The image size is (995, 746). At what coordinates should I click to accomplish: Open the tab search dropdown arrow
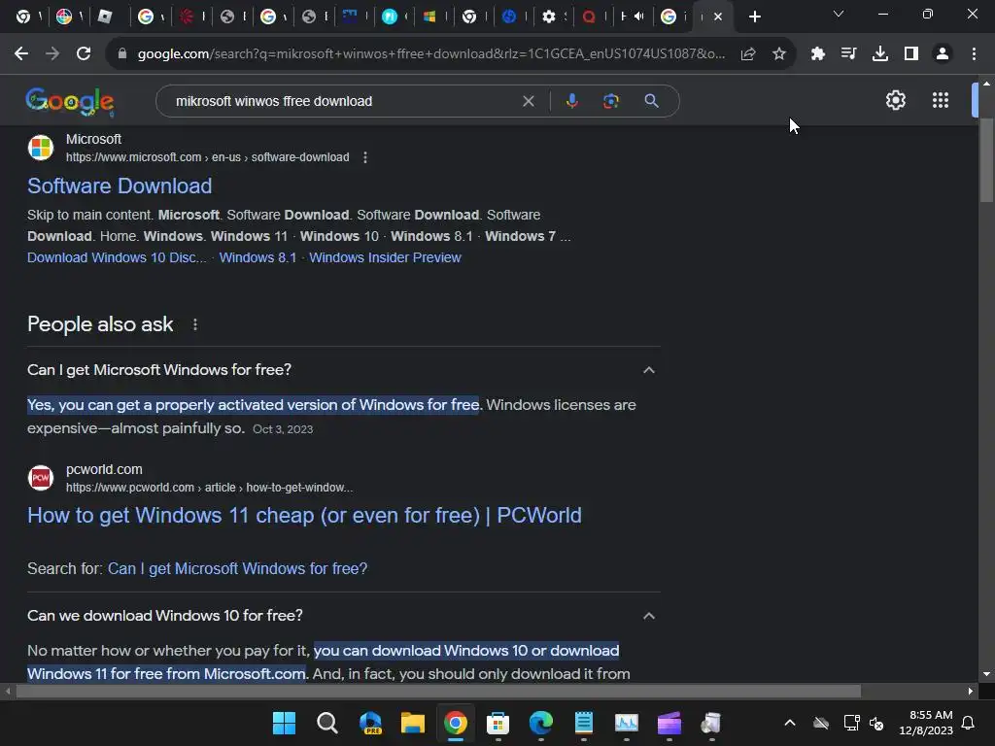tap(839, 14)
